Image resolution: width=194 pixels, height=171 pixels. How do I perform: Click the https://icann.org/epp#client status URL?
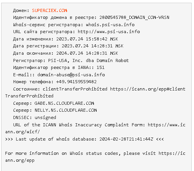[x=148, y=89]
